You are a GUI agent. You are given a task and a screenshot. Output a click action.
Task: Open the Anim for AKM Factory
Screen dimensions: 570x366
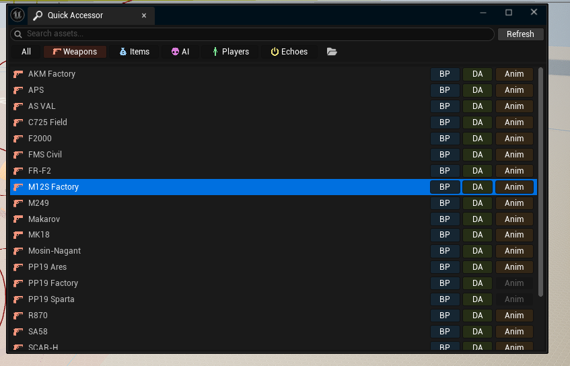(514, 74)
